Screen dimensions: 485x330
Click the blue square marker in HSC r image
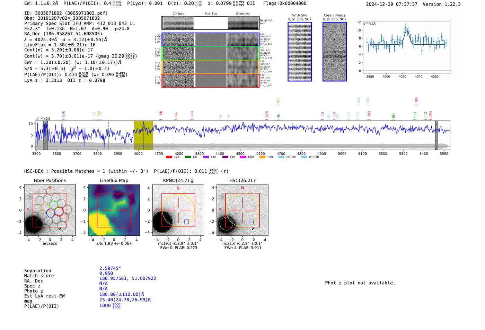click(x=251, y=222)
